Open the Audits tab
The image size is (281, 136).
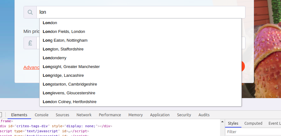tap(204, 115)
